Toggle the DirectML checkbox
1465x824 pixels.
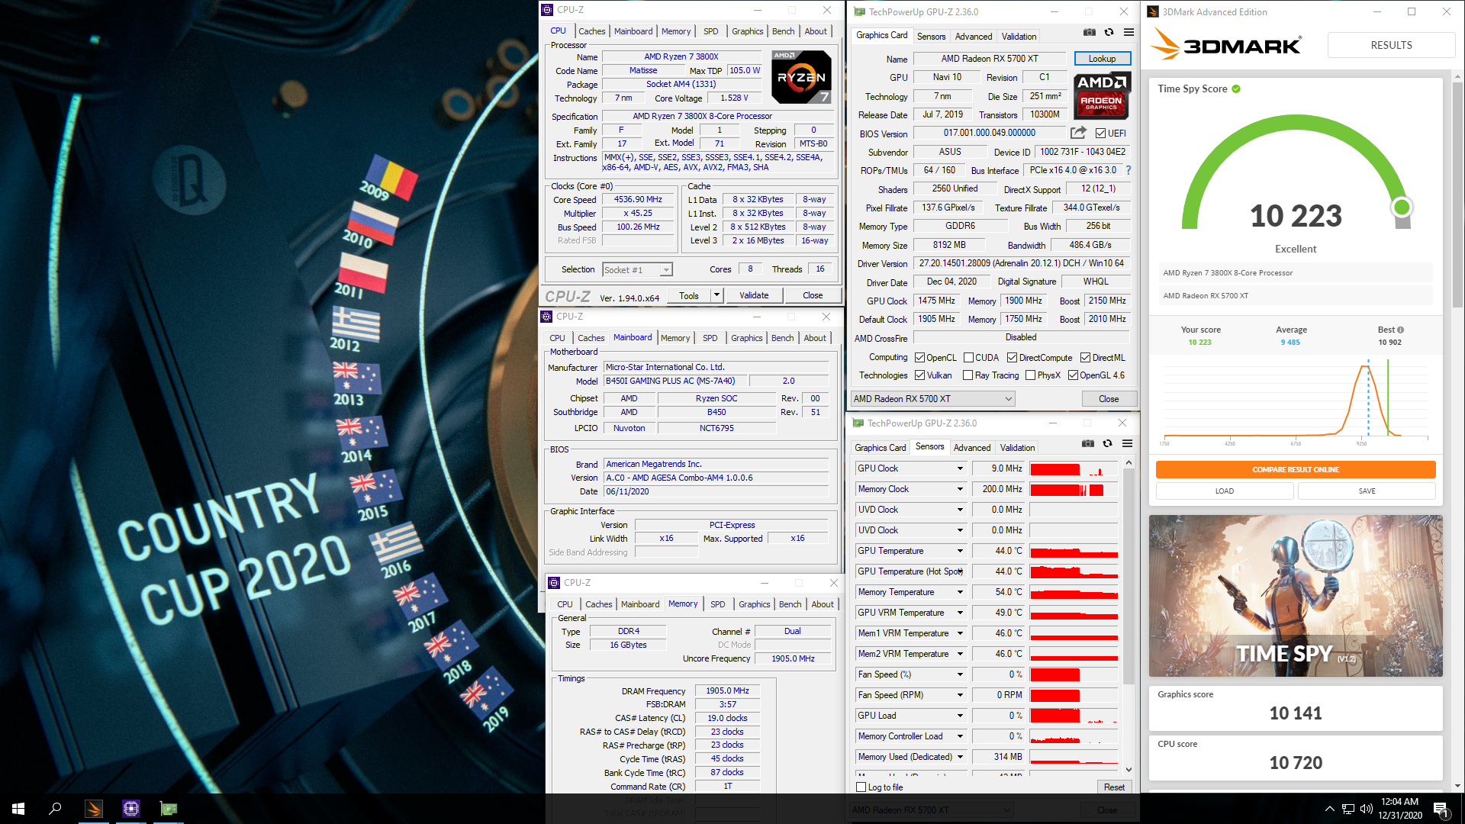tap(1085, 358)
